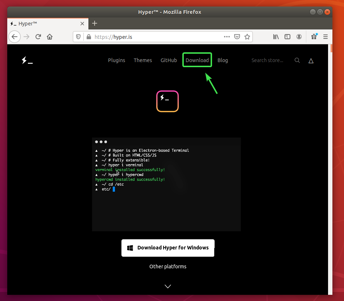
Task: Minimize the Firefox window
Action: pyautogui.click(x=313, y=12)
